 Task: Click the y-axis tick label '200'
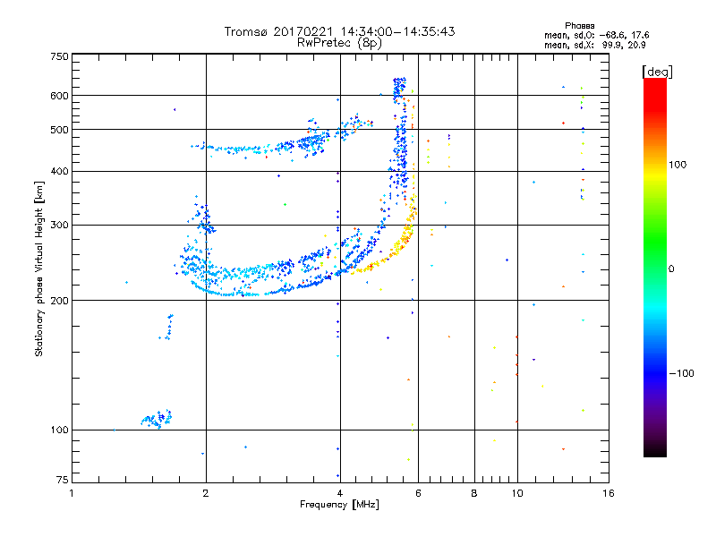[60, 301]
